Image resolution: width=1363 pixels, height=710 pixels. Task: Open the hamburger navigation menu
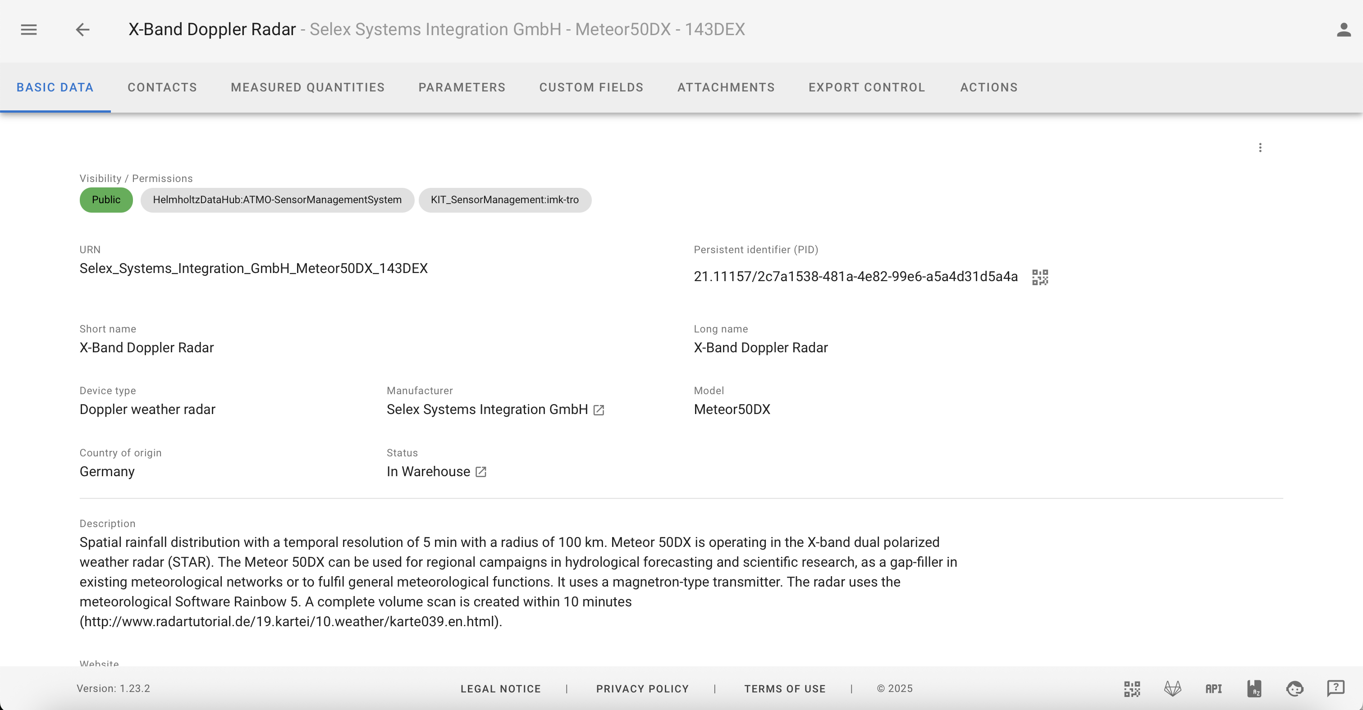pos(28,30)
